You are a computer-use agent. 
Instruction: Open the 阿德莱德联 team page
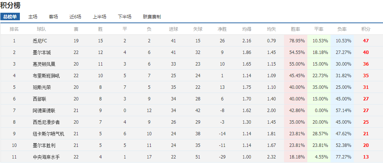[x=44, y=111]
